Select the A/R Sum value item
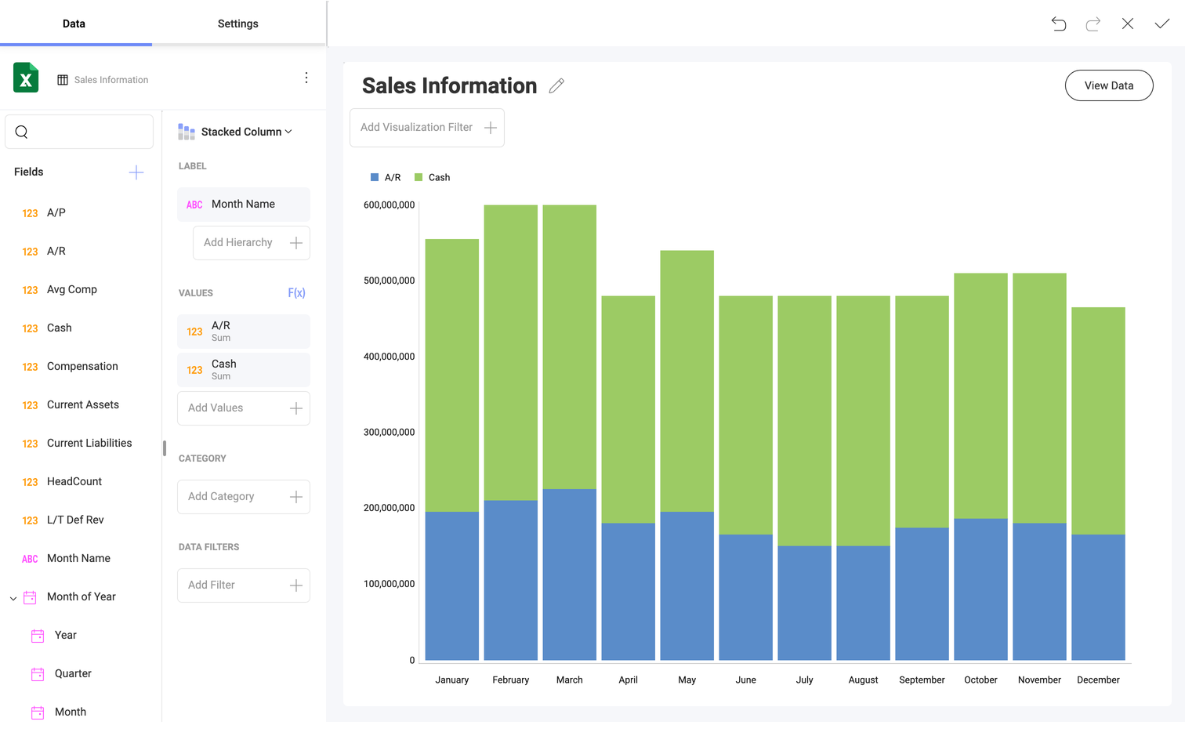Image resolution: width=1185 pixels, height=754 pixels. coord(244,332)
